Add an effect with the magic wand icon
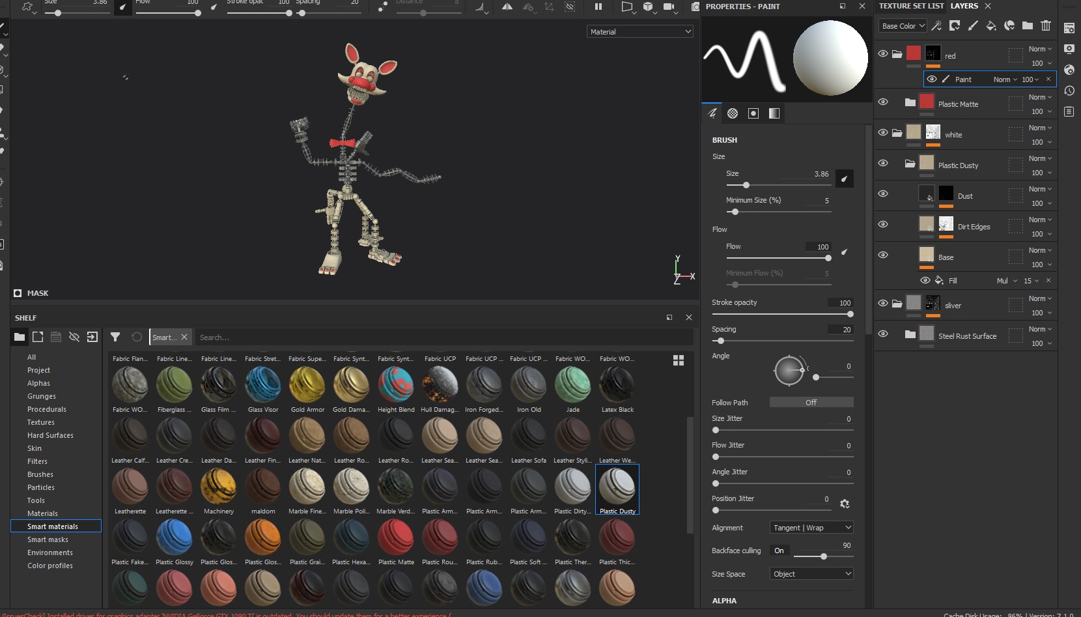The height and width of the screenshot is (617, 1081). tap(936, 26)
